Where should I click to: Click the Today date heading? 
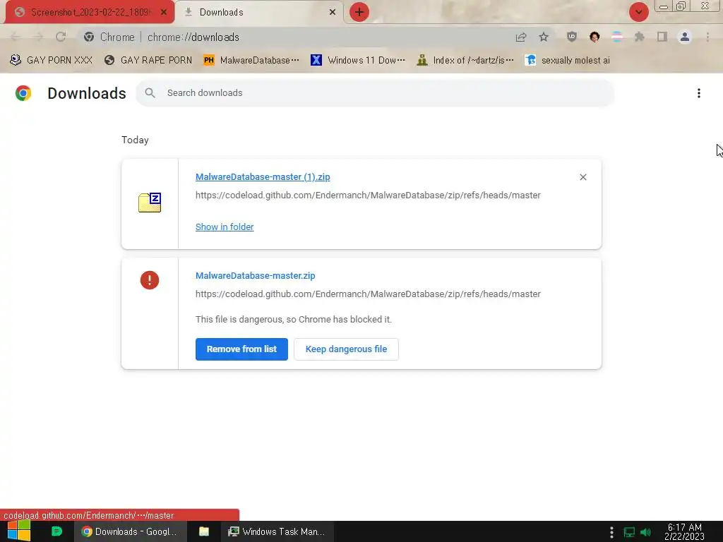[135, 140]
